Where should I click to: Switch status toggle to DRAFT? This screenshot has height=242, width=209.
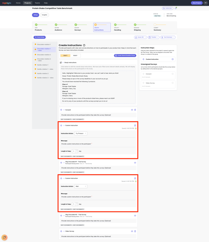(x=65, y=55)
